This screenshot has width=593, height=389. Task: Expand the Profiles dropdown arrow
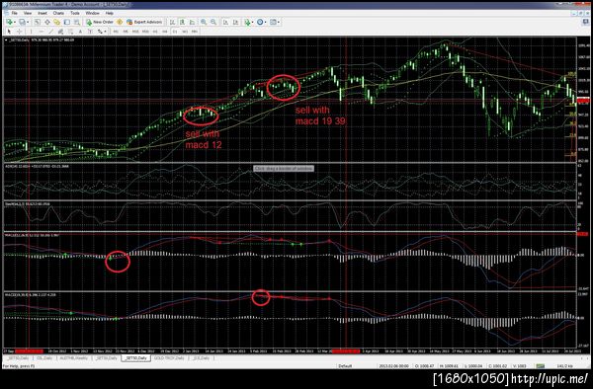click(x=28, y=22)
